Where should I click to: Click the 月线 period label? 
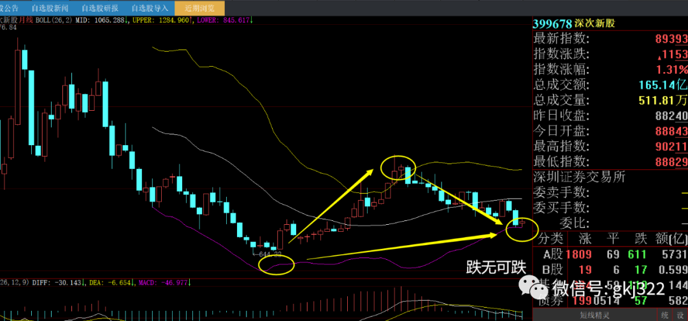(26, 20)
